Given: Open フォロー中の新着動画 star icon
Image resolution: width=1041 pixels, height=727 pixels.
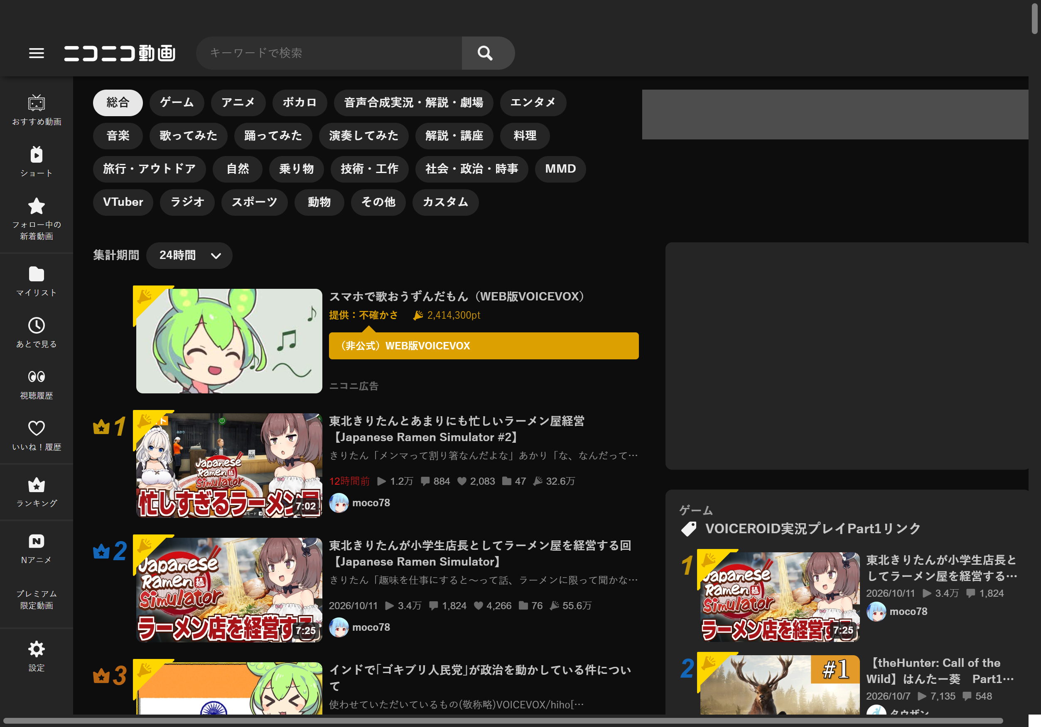Looking at the screenshot, I should tap(36, 206).
